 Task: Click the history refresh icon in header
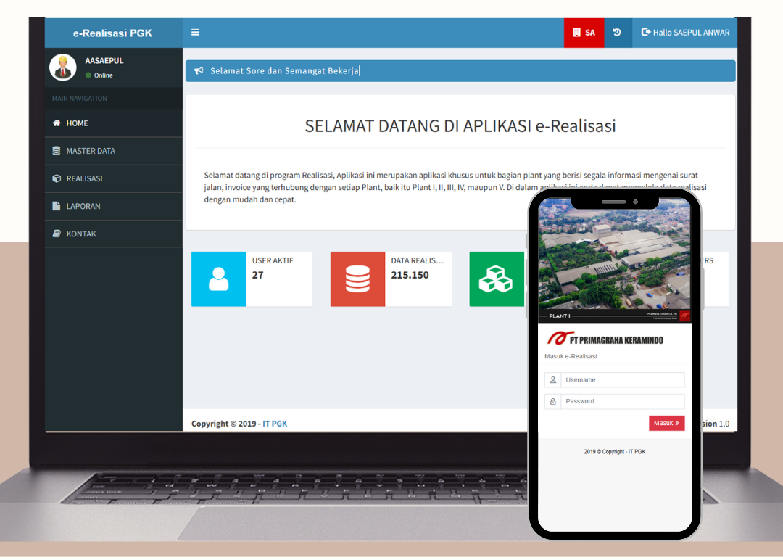[617, 33]
